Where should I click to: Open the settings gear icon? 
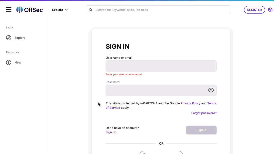coord(270,10)
